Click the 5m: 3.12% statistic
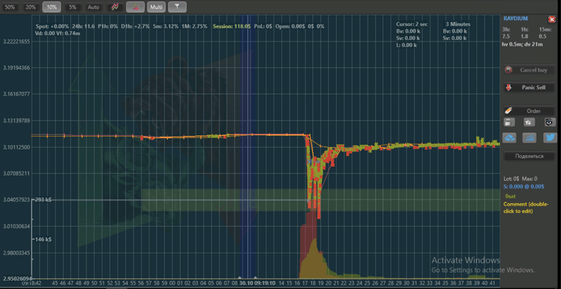Viewport: 561px width, 289px height. 165,27
